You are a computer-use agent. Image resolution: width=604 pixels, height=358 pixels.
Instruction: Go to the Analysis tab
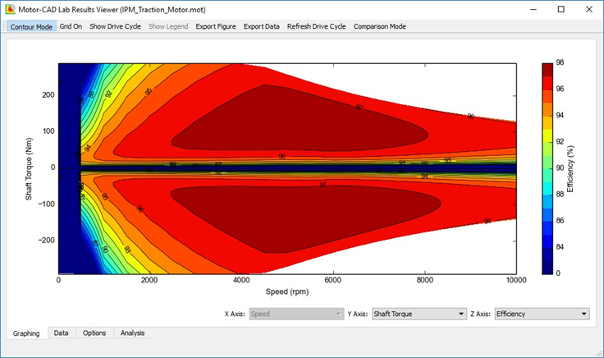[132, 333]
